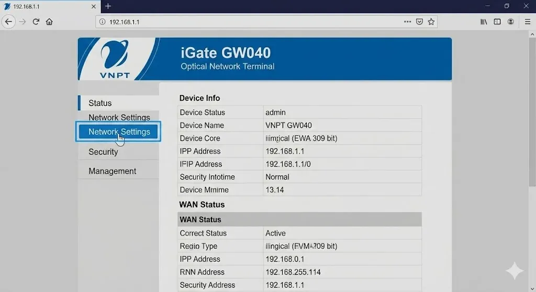Click the Device Info heading
The width and height of the screenshot is (536, 292).
(x=199, y=98)
